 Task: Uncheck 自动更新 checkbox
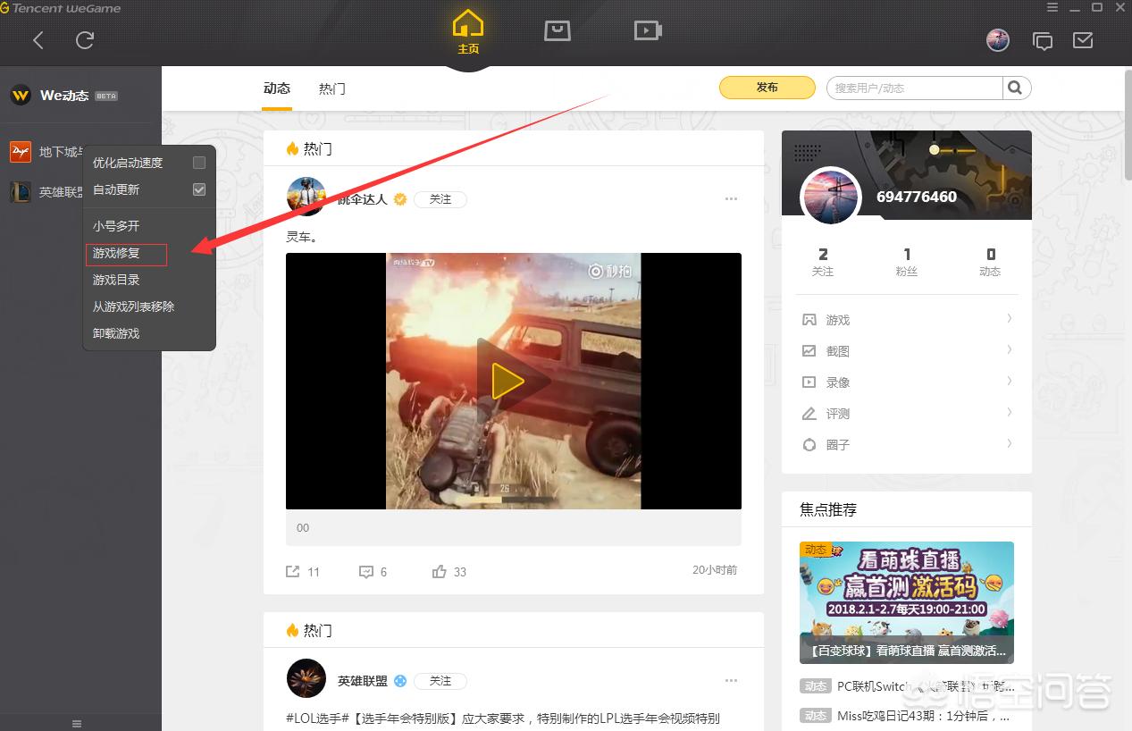199,189
